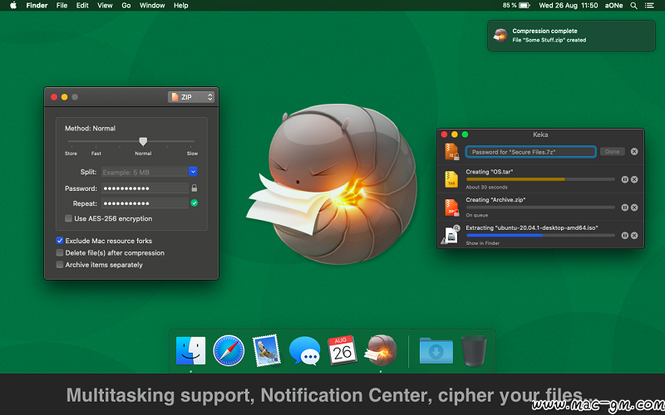Open the View menu
Image resolution: width=665 pixels, height=415 pixels.
pyautogui.click(x=105, y=6)
